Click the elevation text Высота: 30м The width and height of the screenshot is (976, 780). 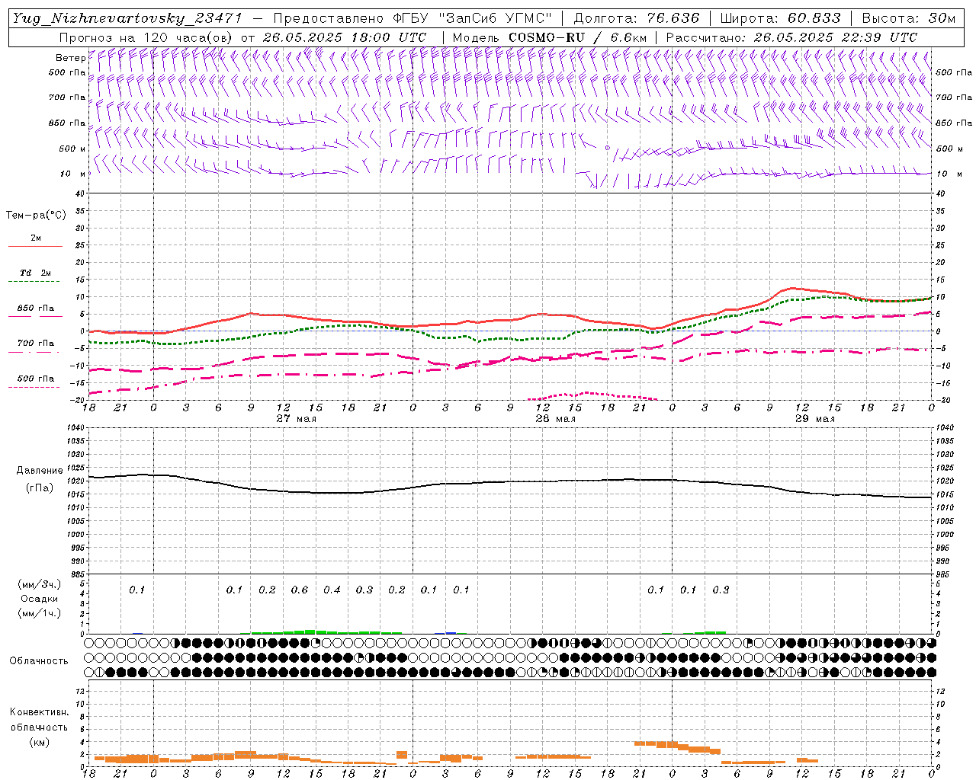[x=908, y=18]
